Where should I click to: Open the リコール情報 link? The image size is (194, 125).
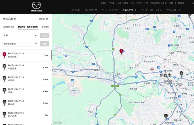pyautogui.click(x=123, y=3)
